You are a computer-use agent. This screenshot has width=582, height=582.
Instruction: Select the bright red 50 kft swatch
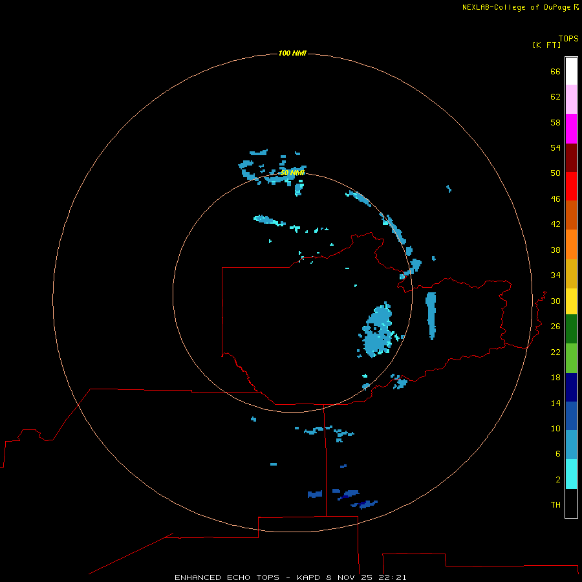571,186
